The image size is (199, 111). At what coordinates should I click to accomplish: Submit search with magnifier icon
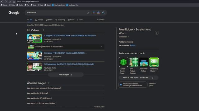tap(104, 13)
